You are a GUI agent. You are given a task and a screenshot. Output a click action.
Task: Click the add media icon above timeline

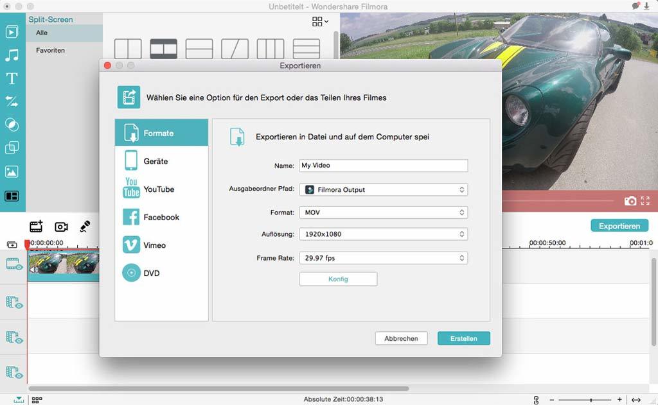36,227
